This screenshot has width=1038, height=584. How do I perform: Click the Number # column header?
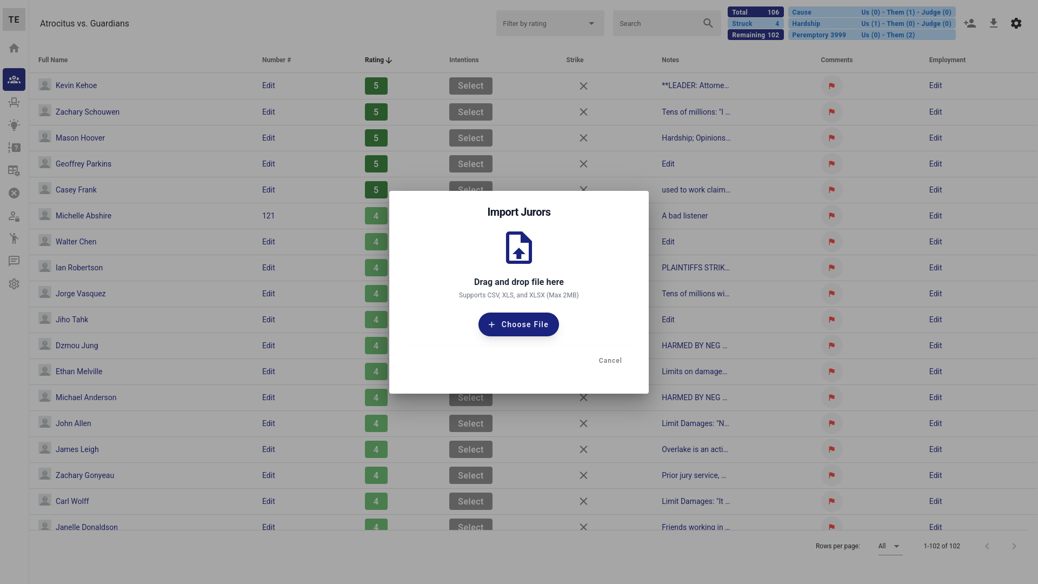276,60
